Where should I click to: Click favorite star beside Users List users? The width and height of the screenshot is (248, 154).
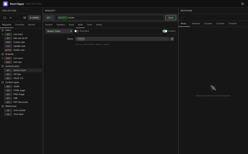2,34
